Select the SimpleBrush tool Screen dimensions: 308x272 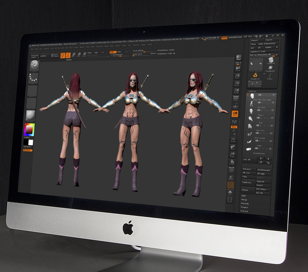point(255,76)
